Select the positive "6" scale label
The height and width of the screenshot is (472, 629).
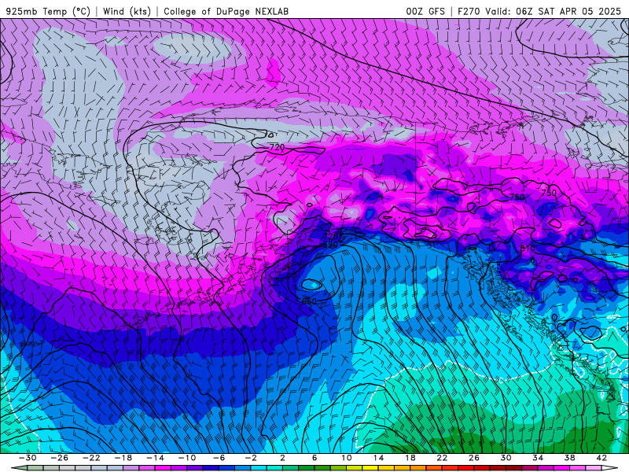314,458
